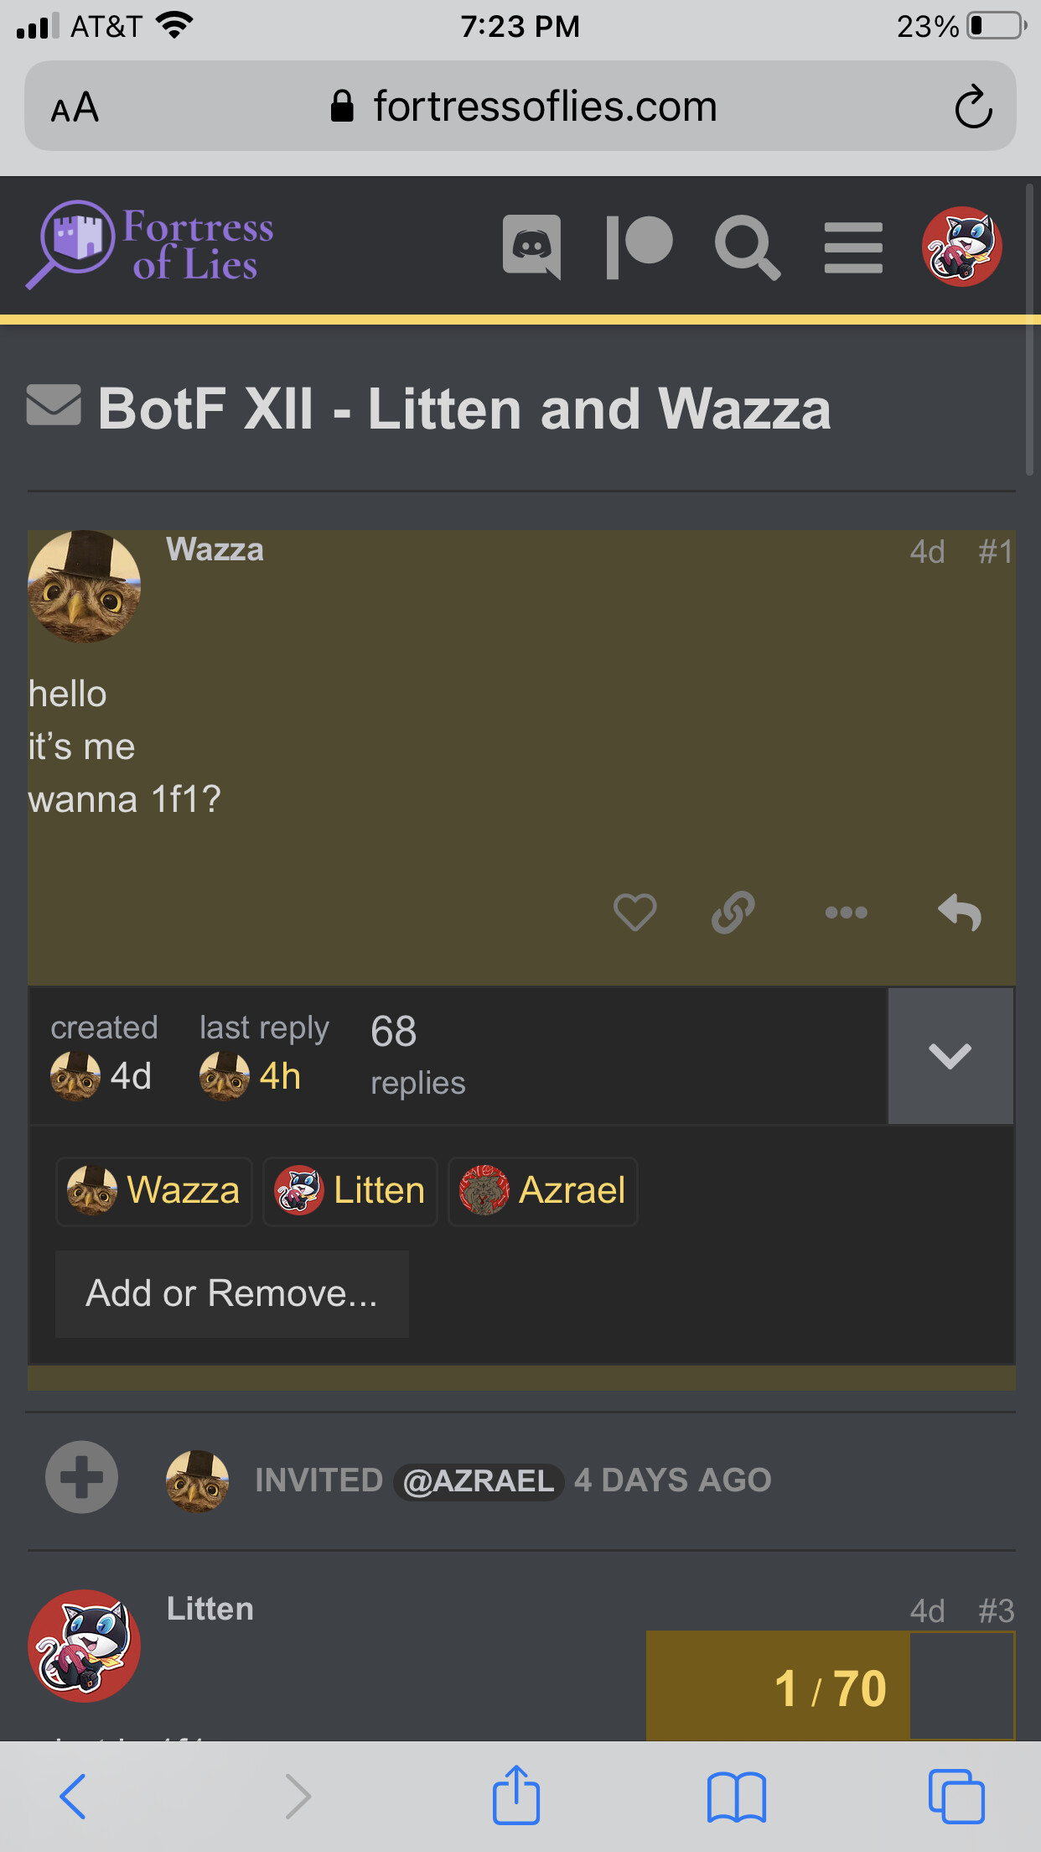Copy link to Wazza's post
Screen dimensions: 1041x1852
pyautogui.click(x=733, y=913)
